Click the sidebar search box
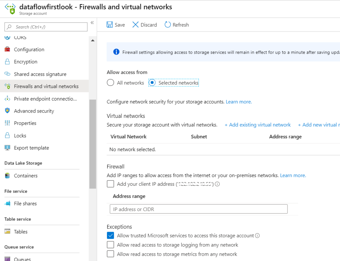The image size is (340, 261). 46,27
